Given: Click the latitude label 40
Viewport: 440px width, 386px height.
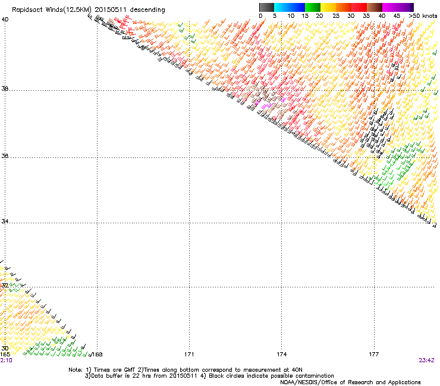Looking at the screenshot, I should pyautogui.click(x=5, y=20).
